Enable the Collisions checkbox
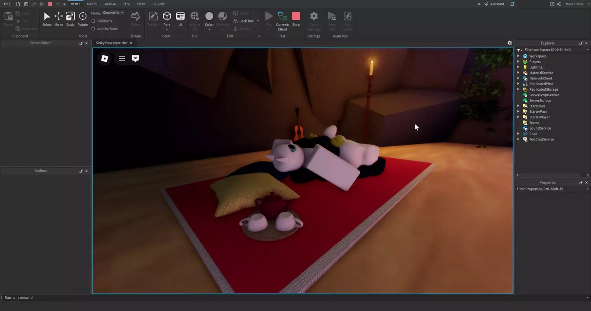 point(93,21)
